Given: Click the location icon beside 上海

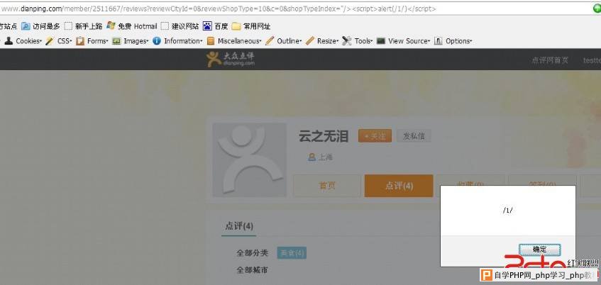Looking at the screenshot, I should pos(311,157).
